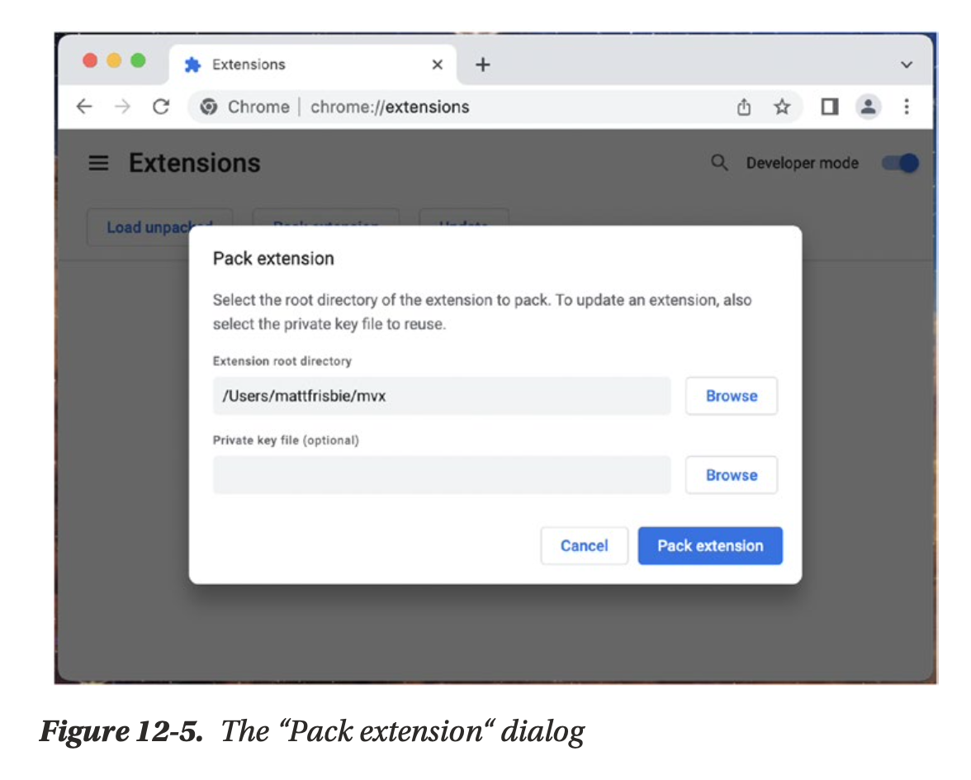971x780 pixels.
Task: Close the Extensions tab
Action: click(438, 64)
